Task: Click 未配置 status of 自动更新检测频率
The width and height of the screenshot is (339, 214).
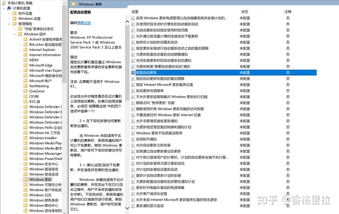Action: pyautogui.click(x=245, y=91)
